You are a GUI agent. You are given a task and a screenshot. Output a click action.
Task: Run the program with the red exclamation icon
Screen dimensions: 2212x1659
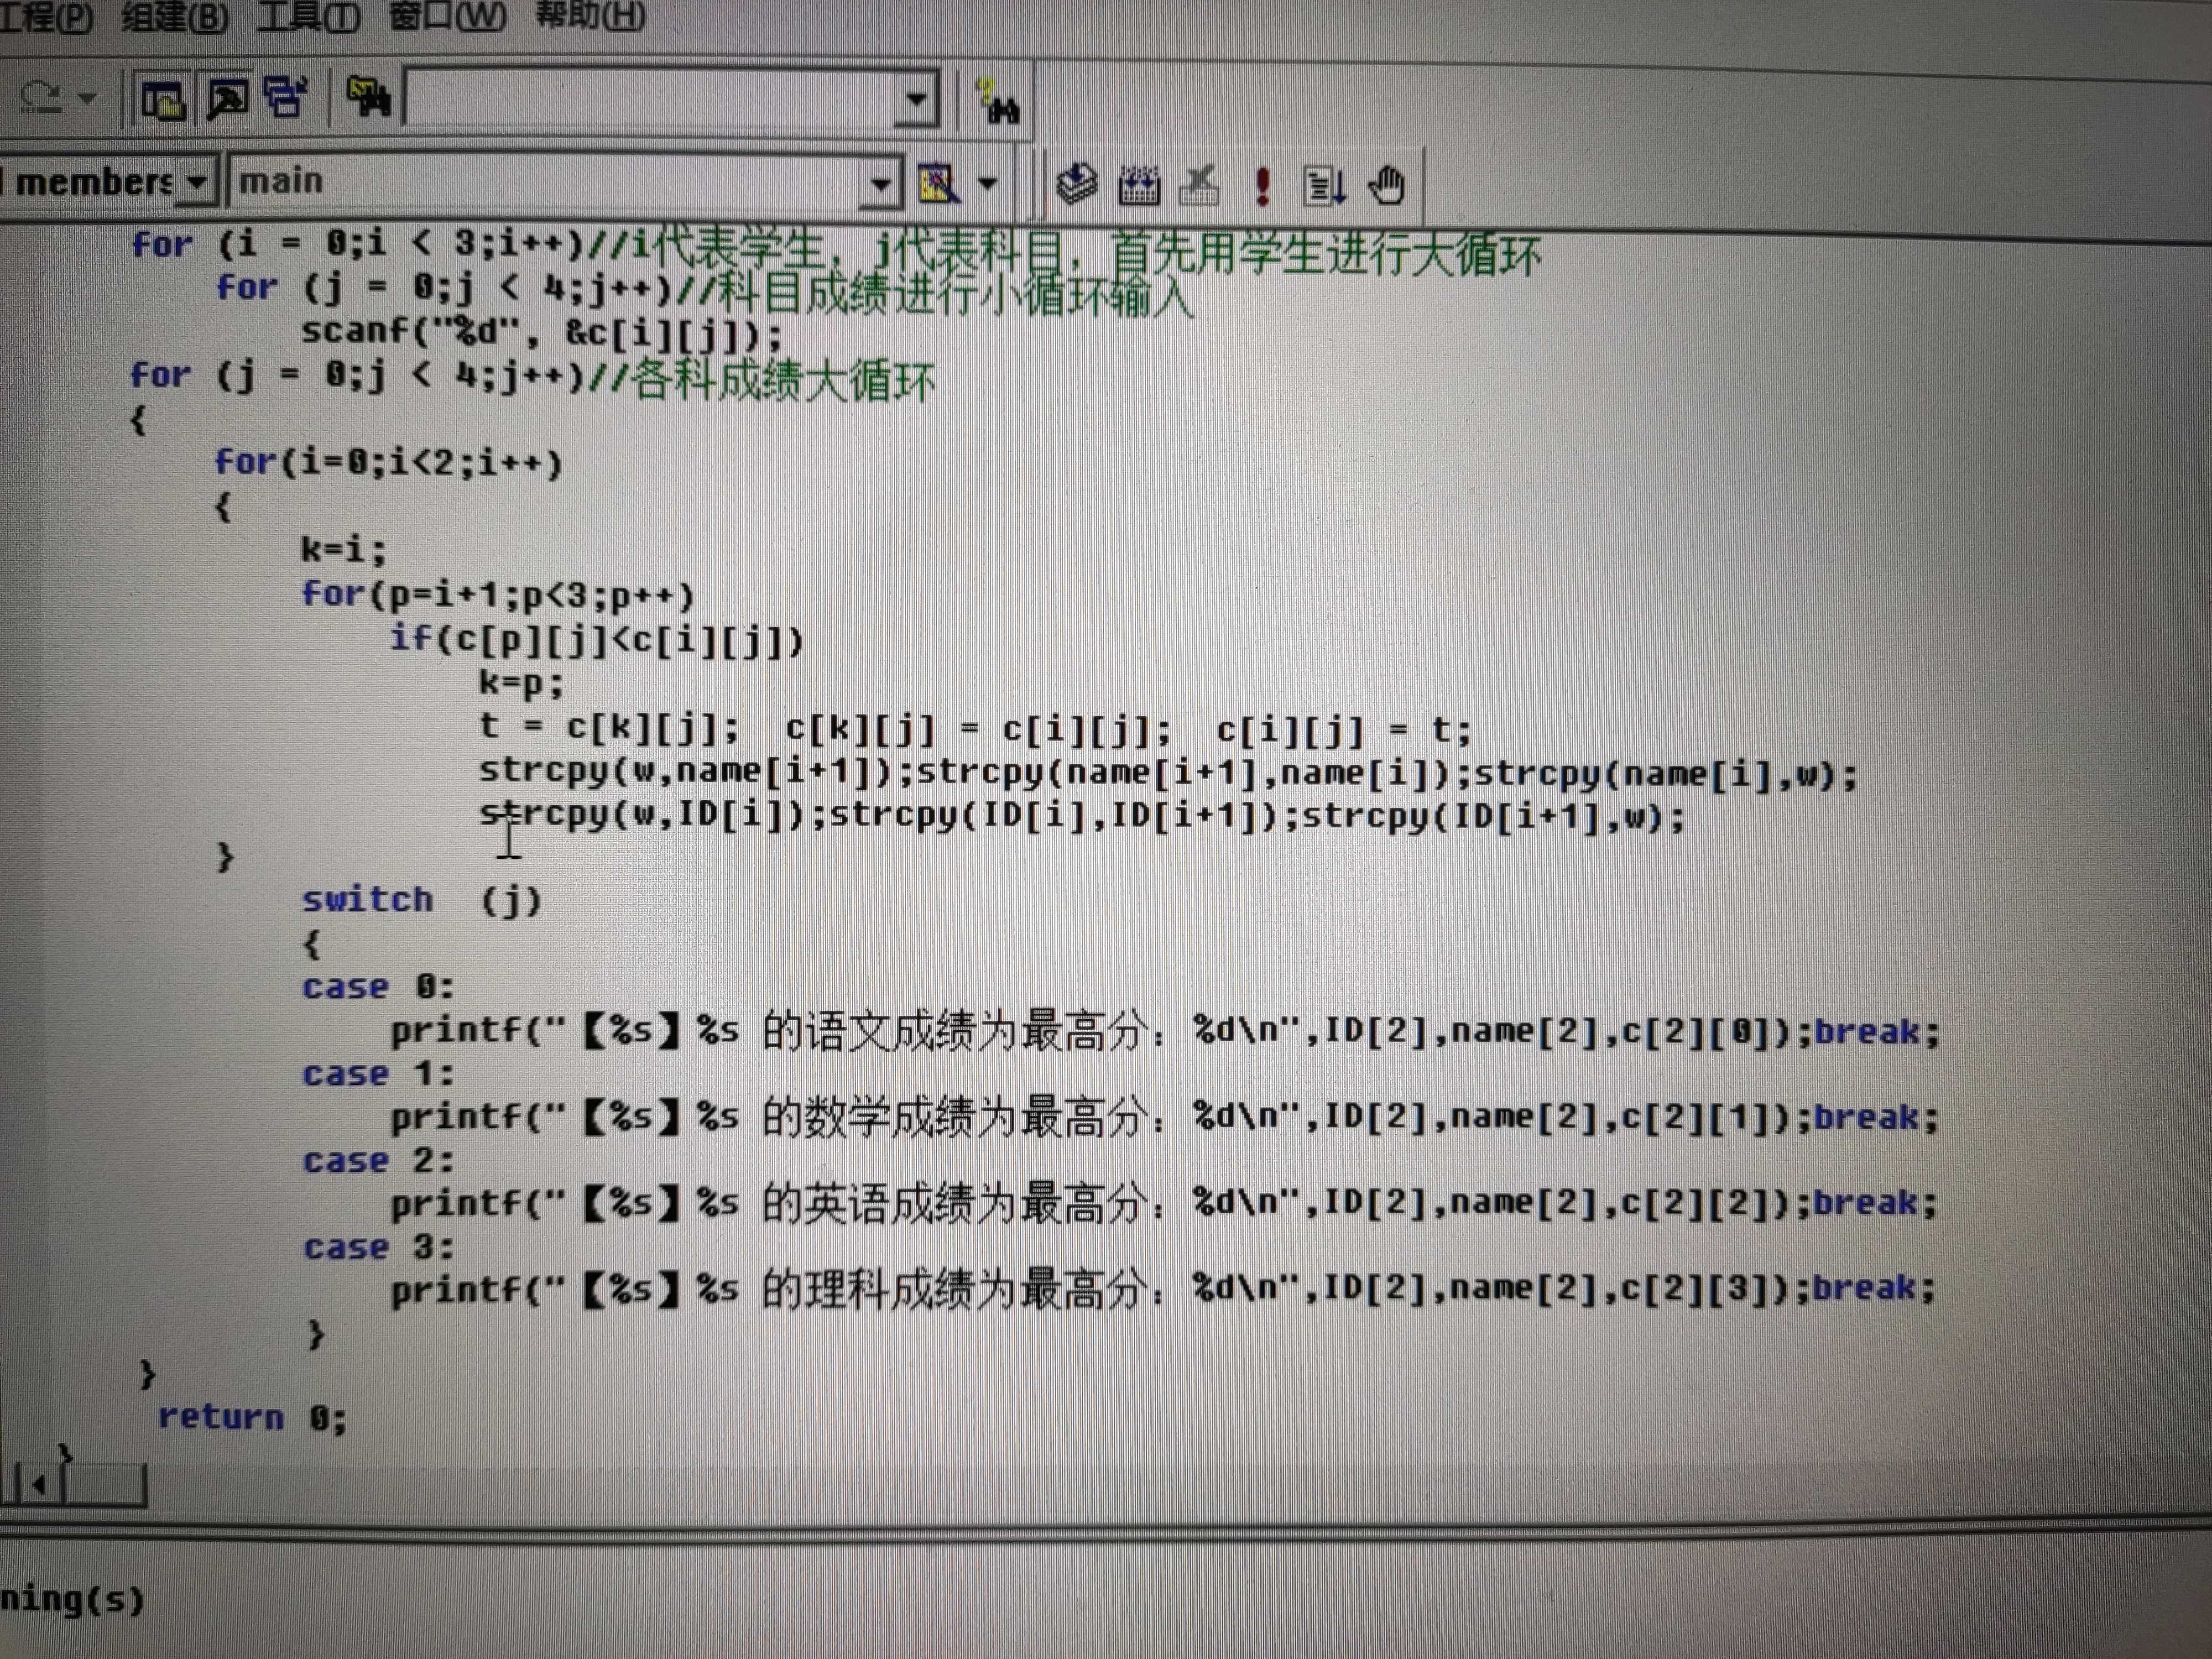point(1262,187)
